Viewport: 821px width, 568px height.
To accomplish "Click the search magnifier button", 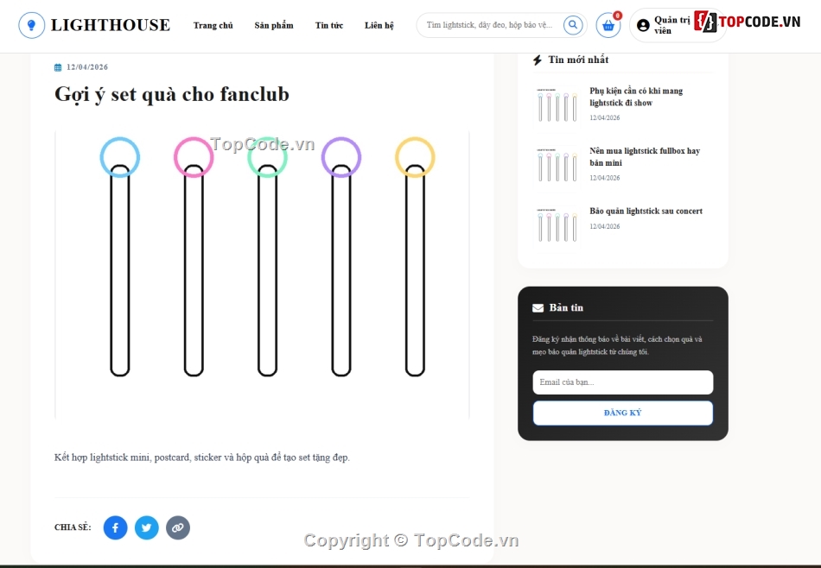I will pyautogui.click(x=573, y=24).
